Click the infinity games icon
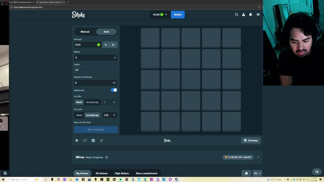Screen dimensions: 324x182 (x=114, y=83)
